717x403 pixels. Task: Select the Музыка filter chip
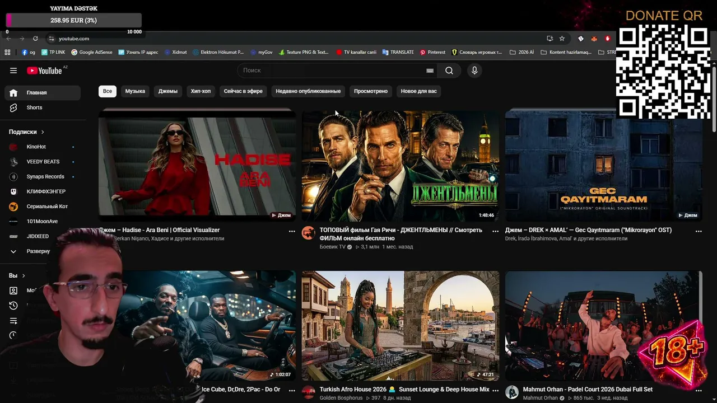tap(135, 91)
